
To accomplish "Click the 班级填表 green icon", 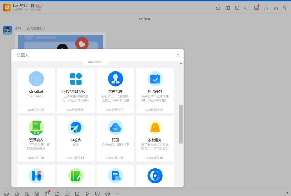I will pyautogui.click(x=36, y=127).
